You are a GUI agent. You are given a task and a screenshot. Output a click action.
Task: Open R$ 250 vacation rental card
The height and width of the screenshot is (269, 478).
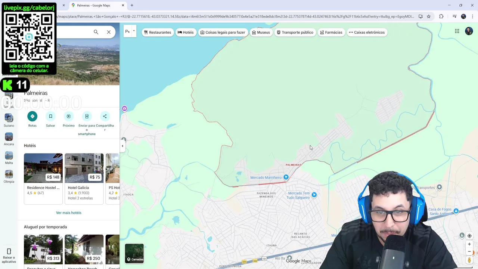click(84, 251)
